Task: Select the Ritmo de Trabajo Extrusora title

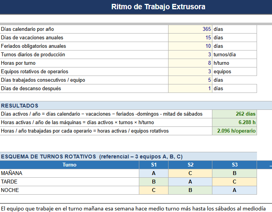Action: (x=158, y=7)
